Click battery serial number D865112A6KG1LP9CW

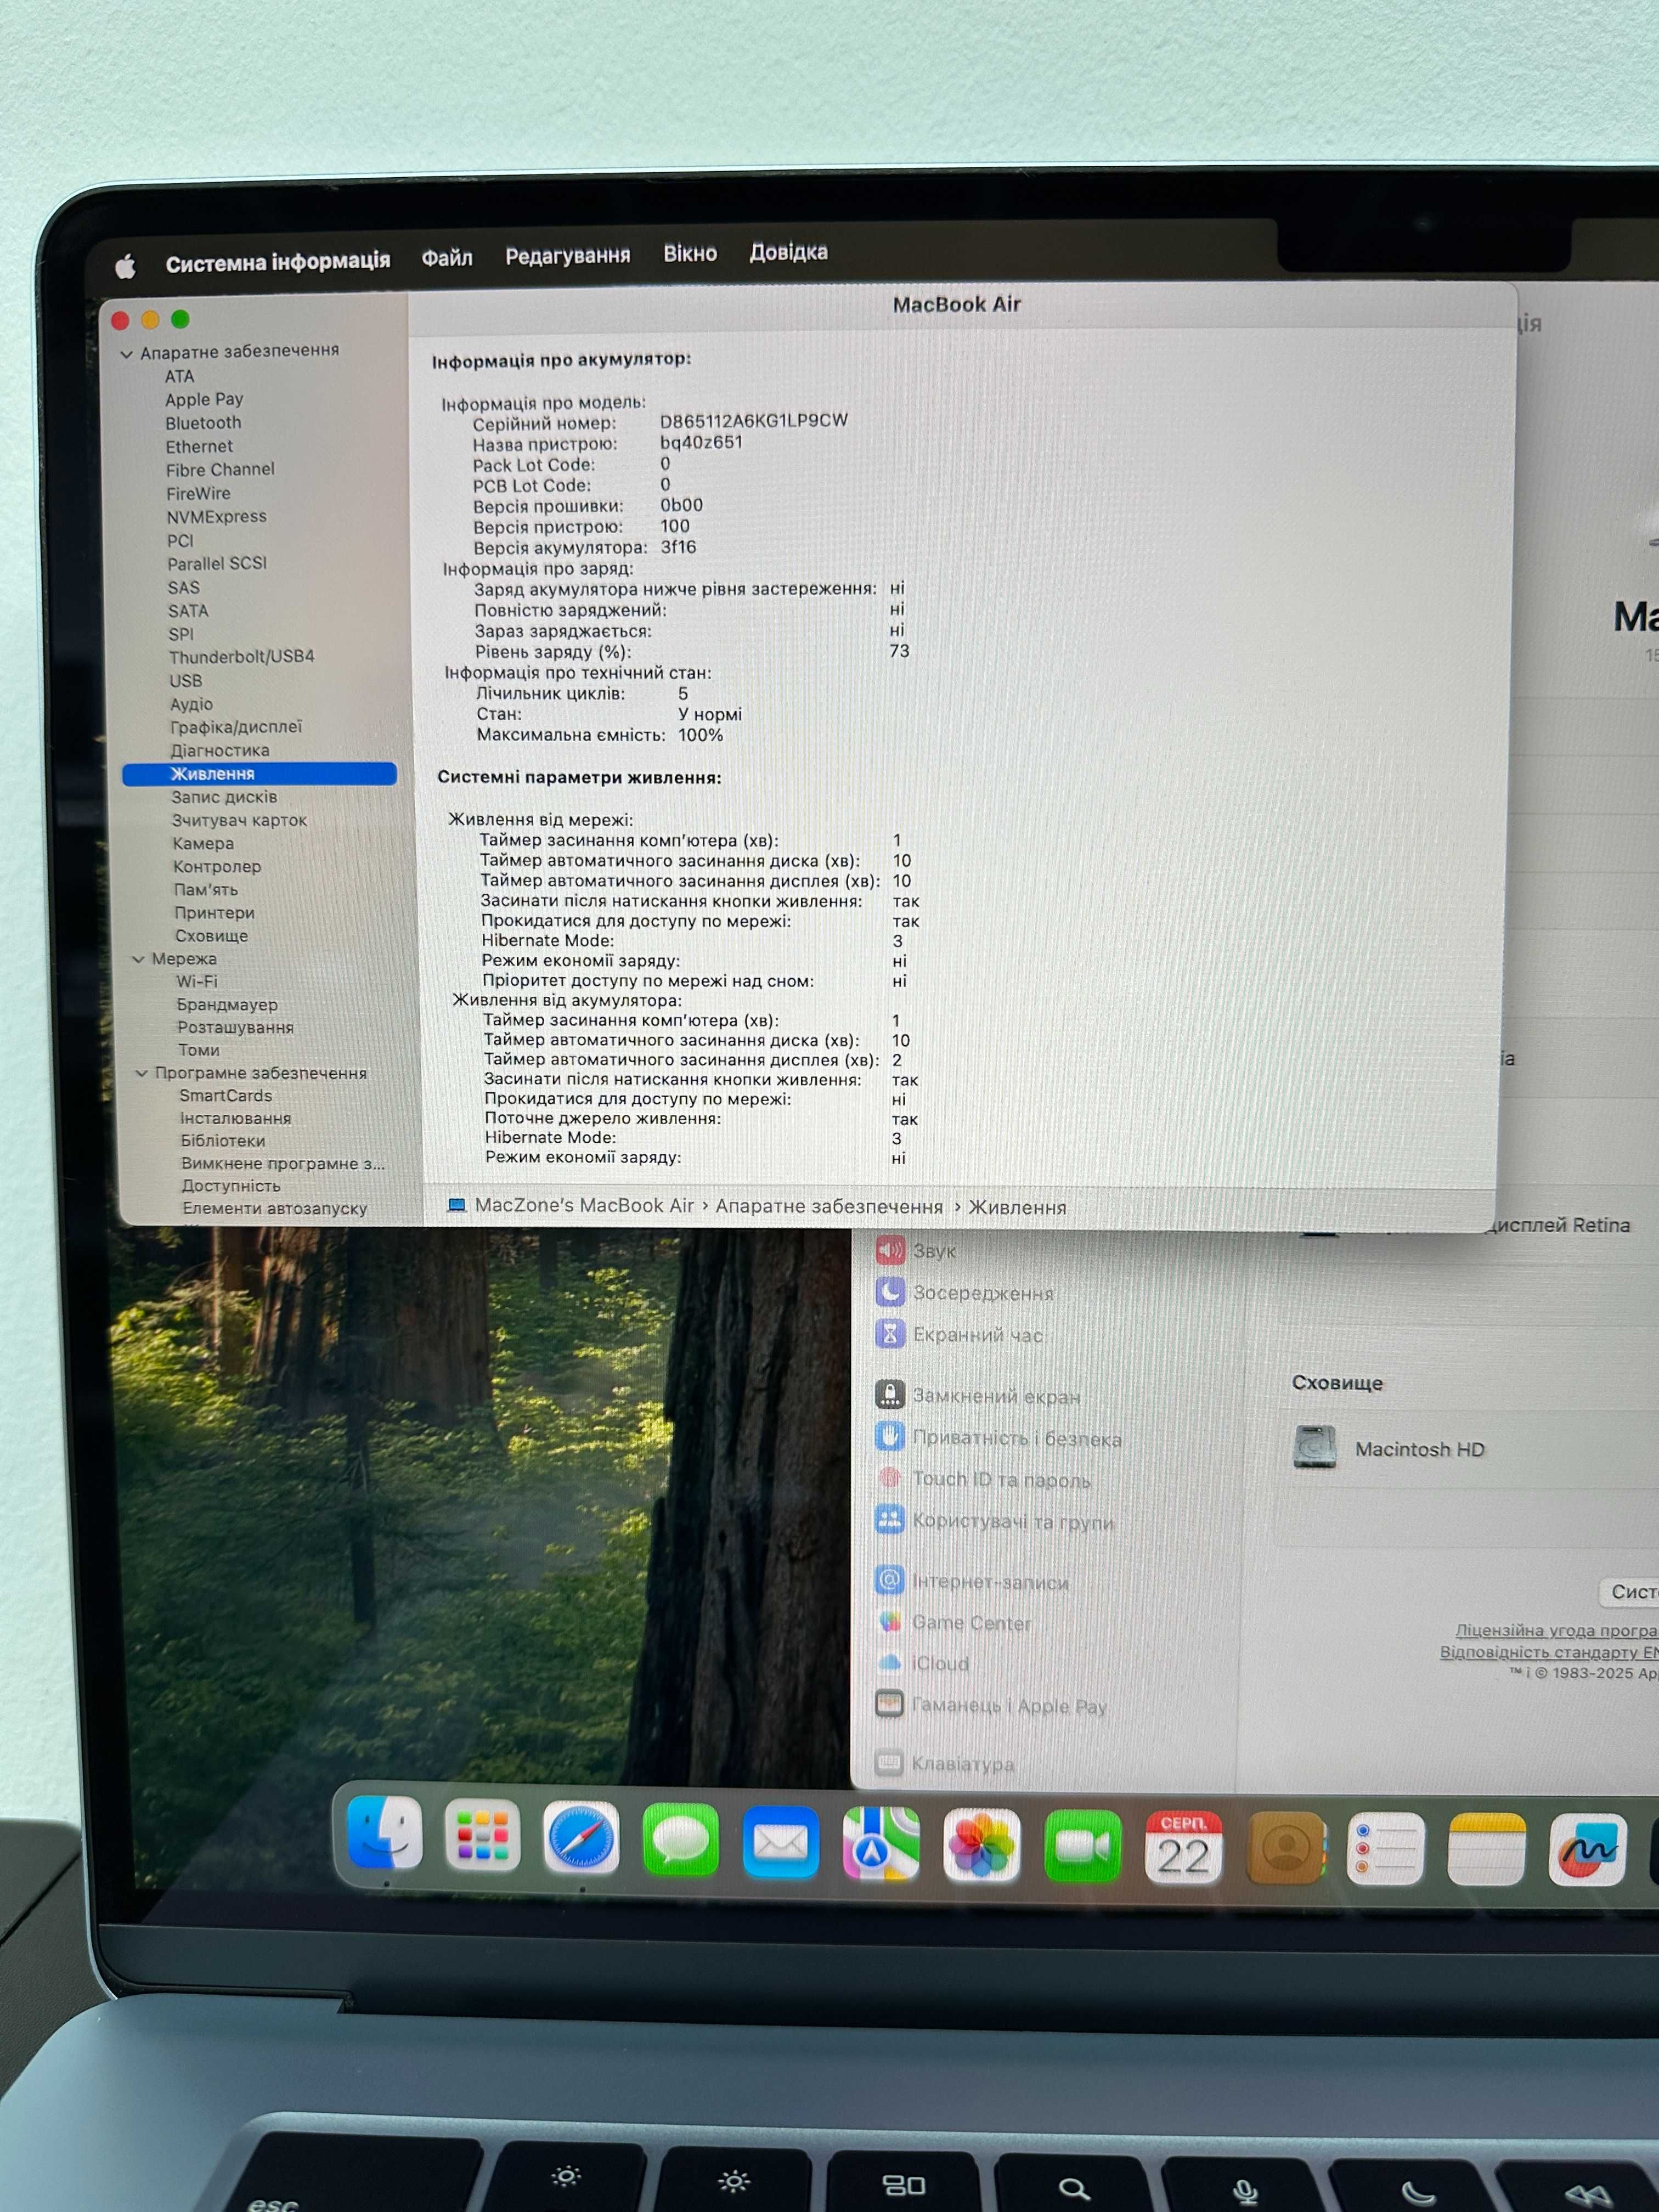click(753, 421)
